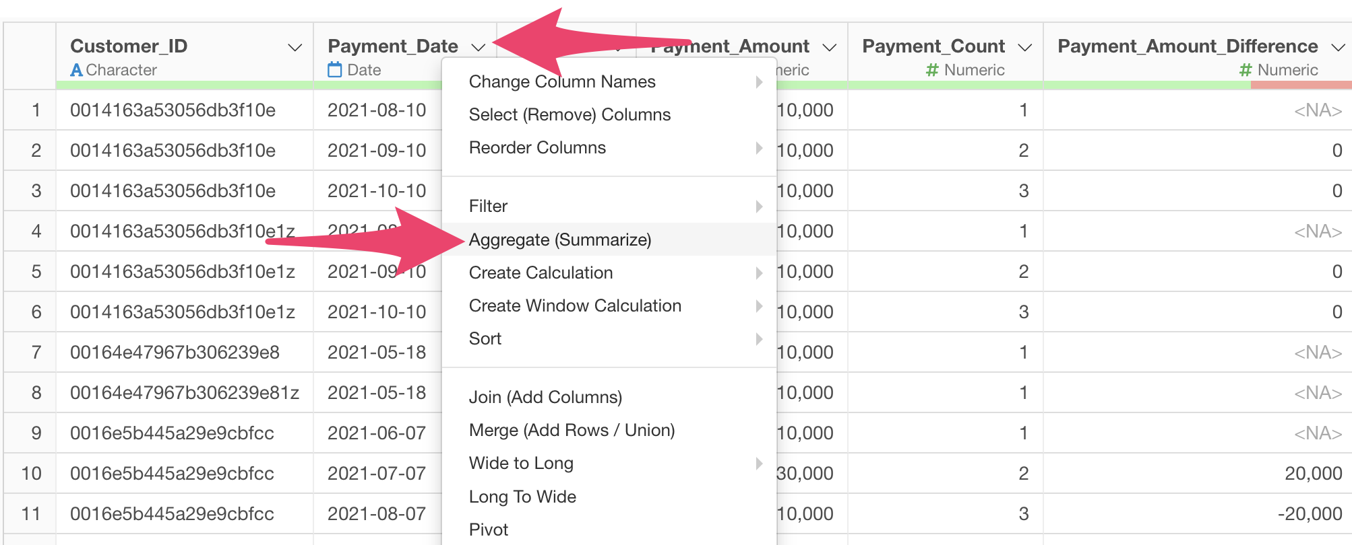Click the Character type icon under Customer_ID
Viewport: 1352px width, 545px height.
coord(77,70)
